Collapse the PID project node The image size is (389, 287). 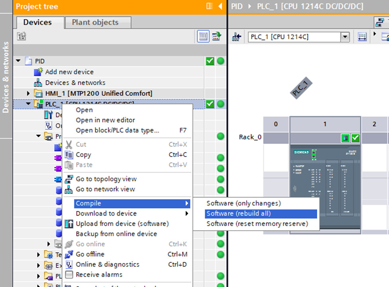point(18,61)
